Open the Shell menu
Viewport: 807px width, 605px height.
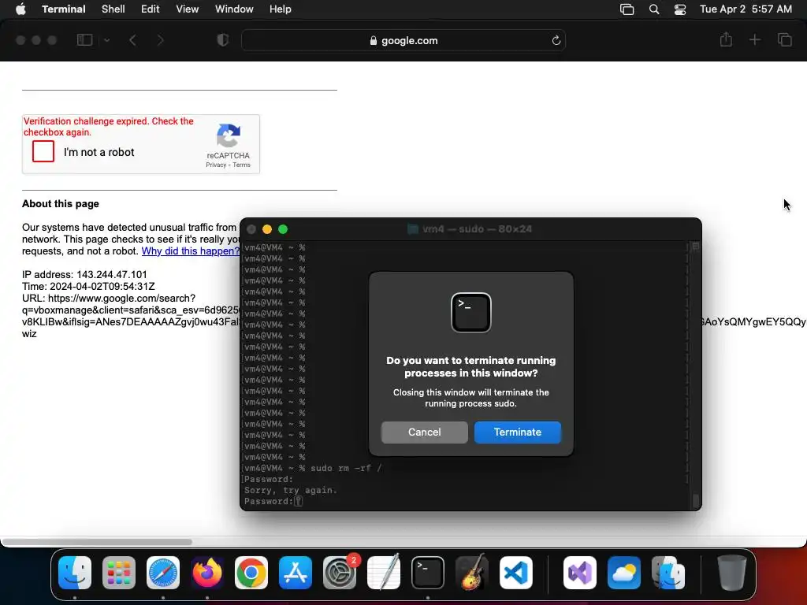[113, 9]
